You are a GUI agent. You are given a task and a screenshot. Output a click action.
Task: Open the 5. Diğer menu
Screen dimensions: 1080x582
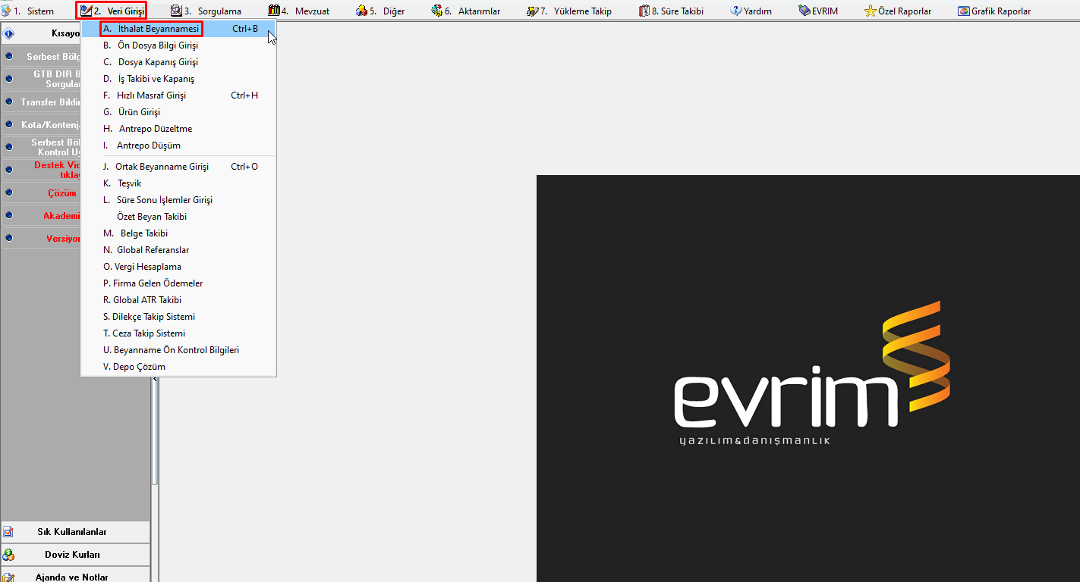[380, 11]
